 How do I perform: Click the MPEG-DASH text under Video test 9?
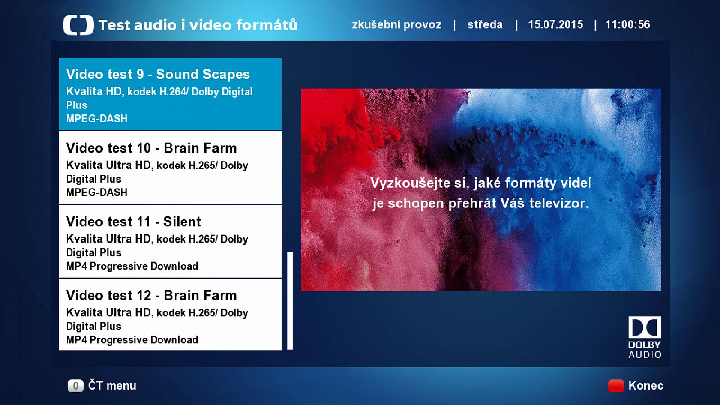(x=96, y=118)
